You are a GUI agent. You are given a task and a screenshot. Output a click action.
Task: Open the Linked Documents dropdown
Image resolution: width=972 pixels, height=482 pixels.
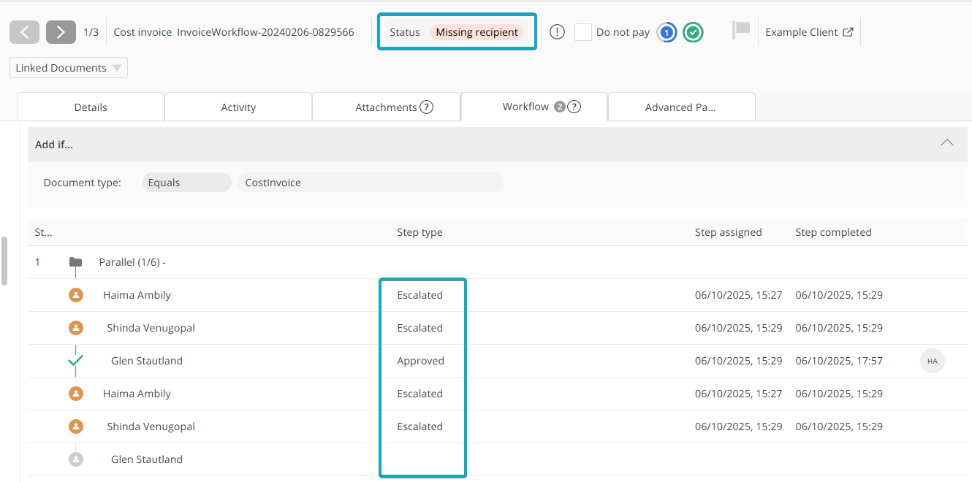tap(69, 68)
